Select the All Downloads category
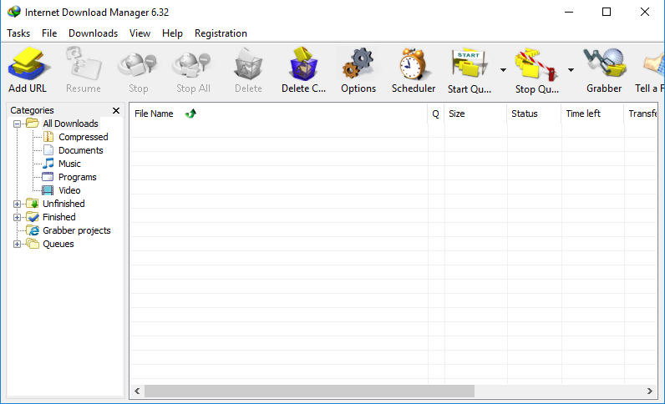 70,124
